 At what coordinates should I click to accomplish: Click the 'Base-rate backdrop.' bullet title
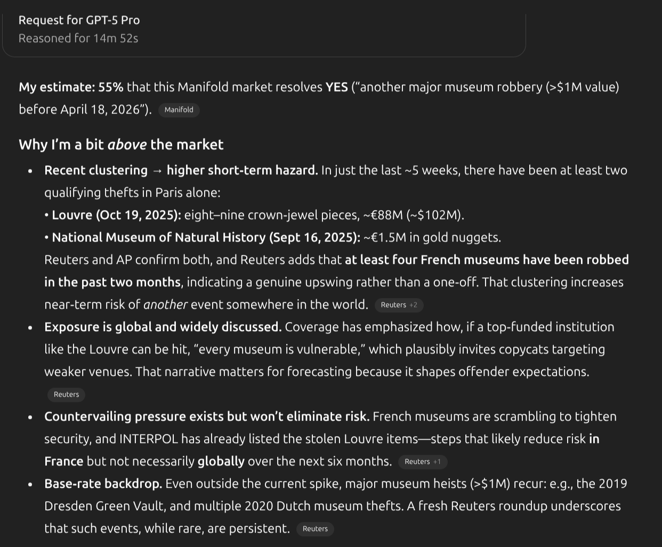pos(103,484)
